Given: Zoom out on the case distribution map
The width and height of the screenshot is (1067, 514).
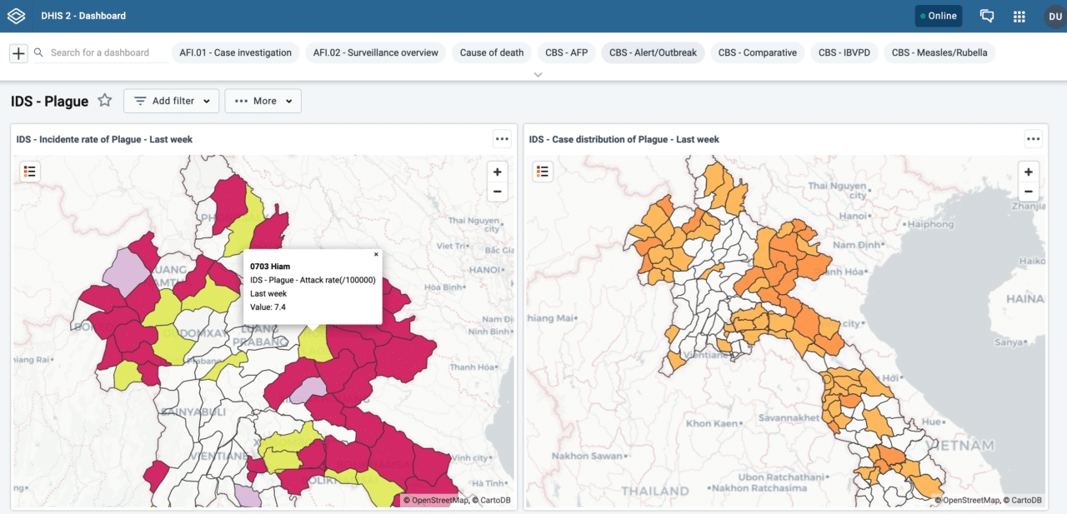Looking at the screenshot, I should (1028, 191).
